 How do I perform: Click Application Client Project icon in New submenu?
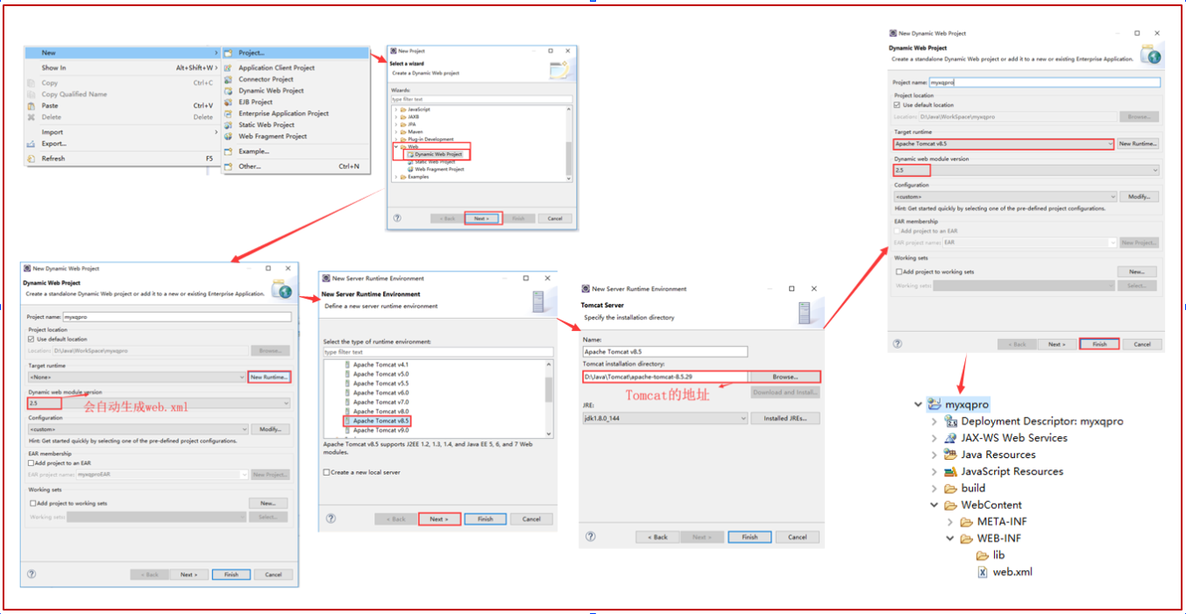[230, 67]
